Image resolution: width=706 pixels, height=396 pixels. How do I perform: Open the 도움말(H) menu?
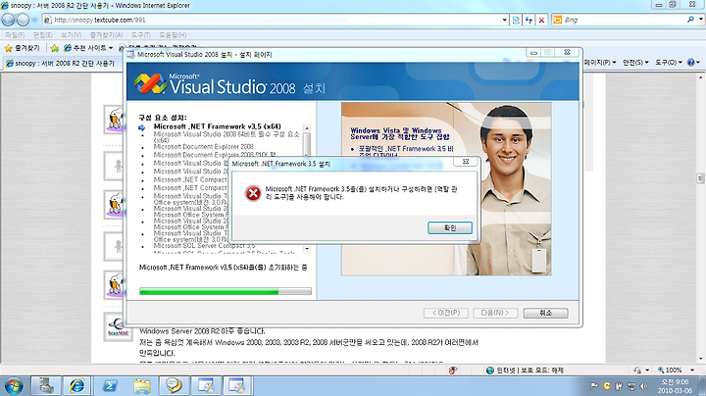173,35
